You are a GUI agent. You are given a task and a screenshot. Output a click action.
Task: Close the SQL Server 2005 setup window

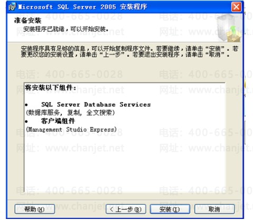pyautogui.click(x=236, y=7)
